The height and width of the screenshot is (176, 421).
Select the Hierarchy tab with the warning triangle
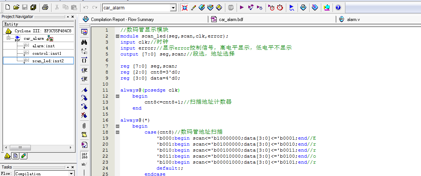[8, 156]
